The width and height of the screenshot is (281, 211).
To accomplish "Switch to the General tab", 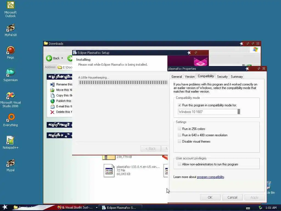I will click(176, 77).
